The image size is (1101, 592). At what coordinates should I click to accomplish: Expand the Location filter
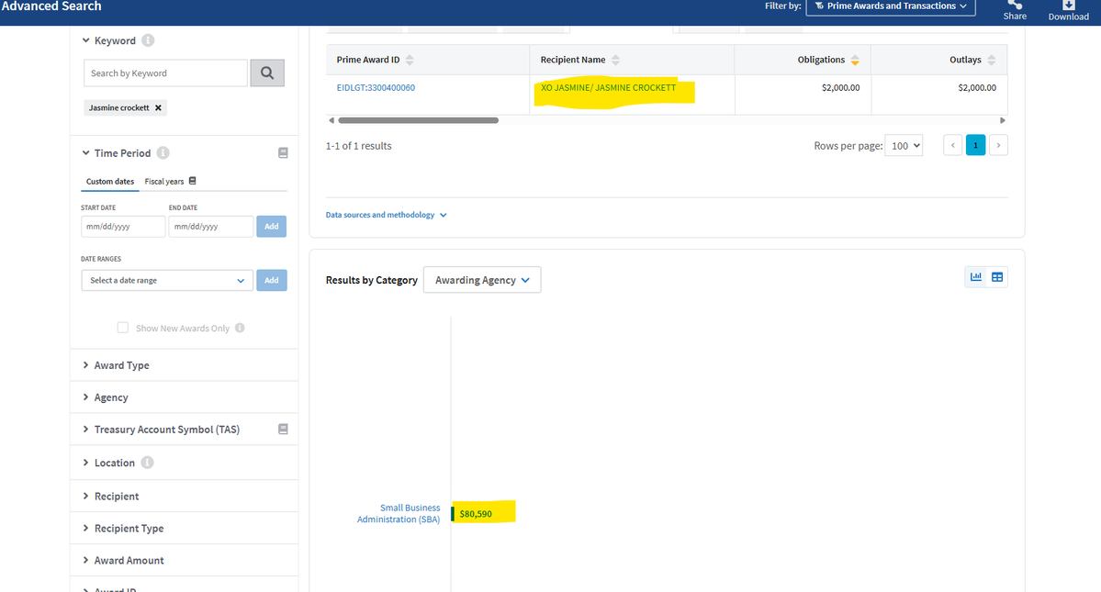point(108,463)
